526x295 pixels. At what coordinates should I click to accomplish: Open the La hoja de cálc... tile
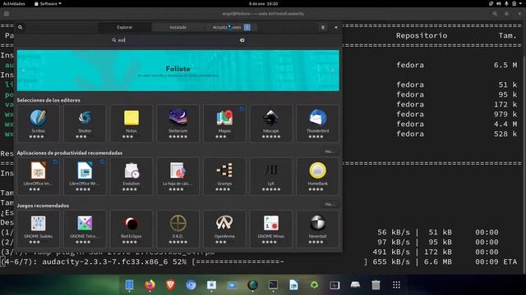(x=178, y=176)
